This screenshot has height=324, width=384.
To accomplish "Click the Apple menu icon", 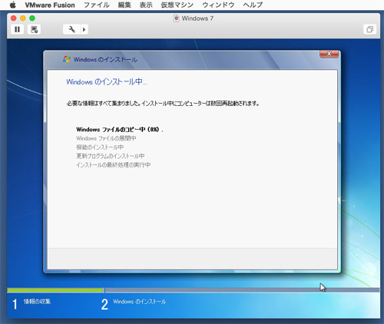I will click(13, 5).
